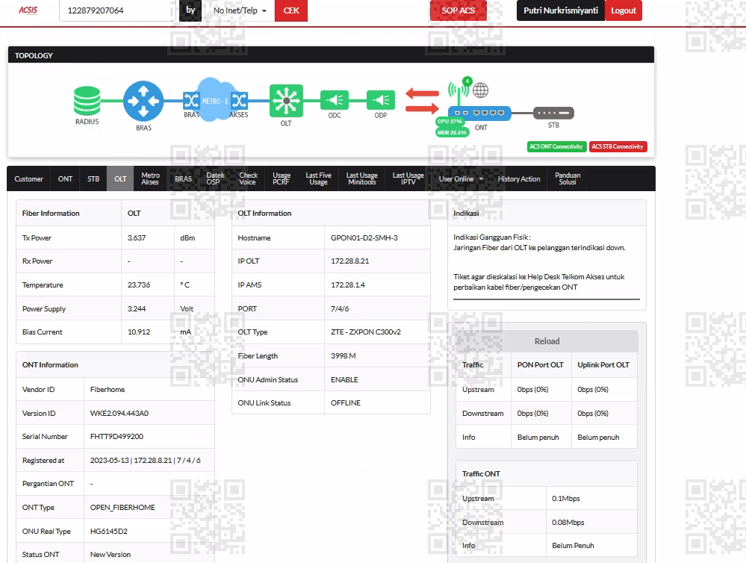The width and height of the screenshot is (746, 563).
Task: Select the blue ONT device icon
Action: pyautogui.click(x=480, y=113)
